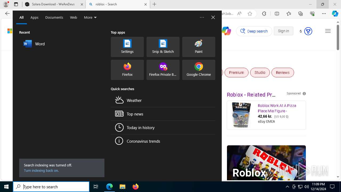Open Settings from Top apps
The height and width of the screenshot is (192, 341).
pyautogui.click(x=127, y=47)
